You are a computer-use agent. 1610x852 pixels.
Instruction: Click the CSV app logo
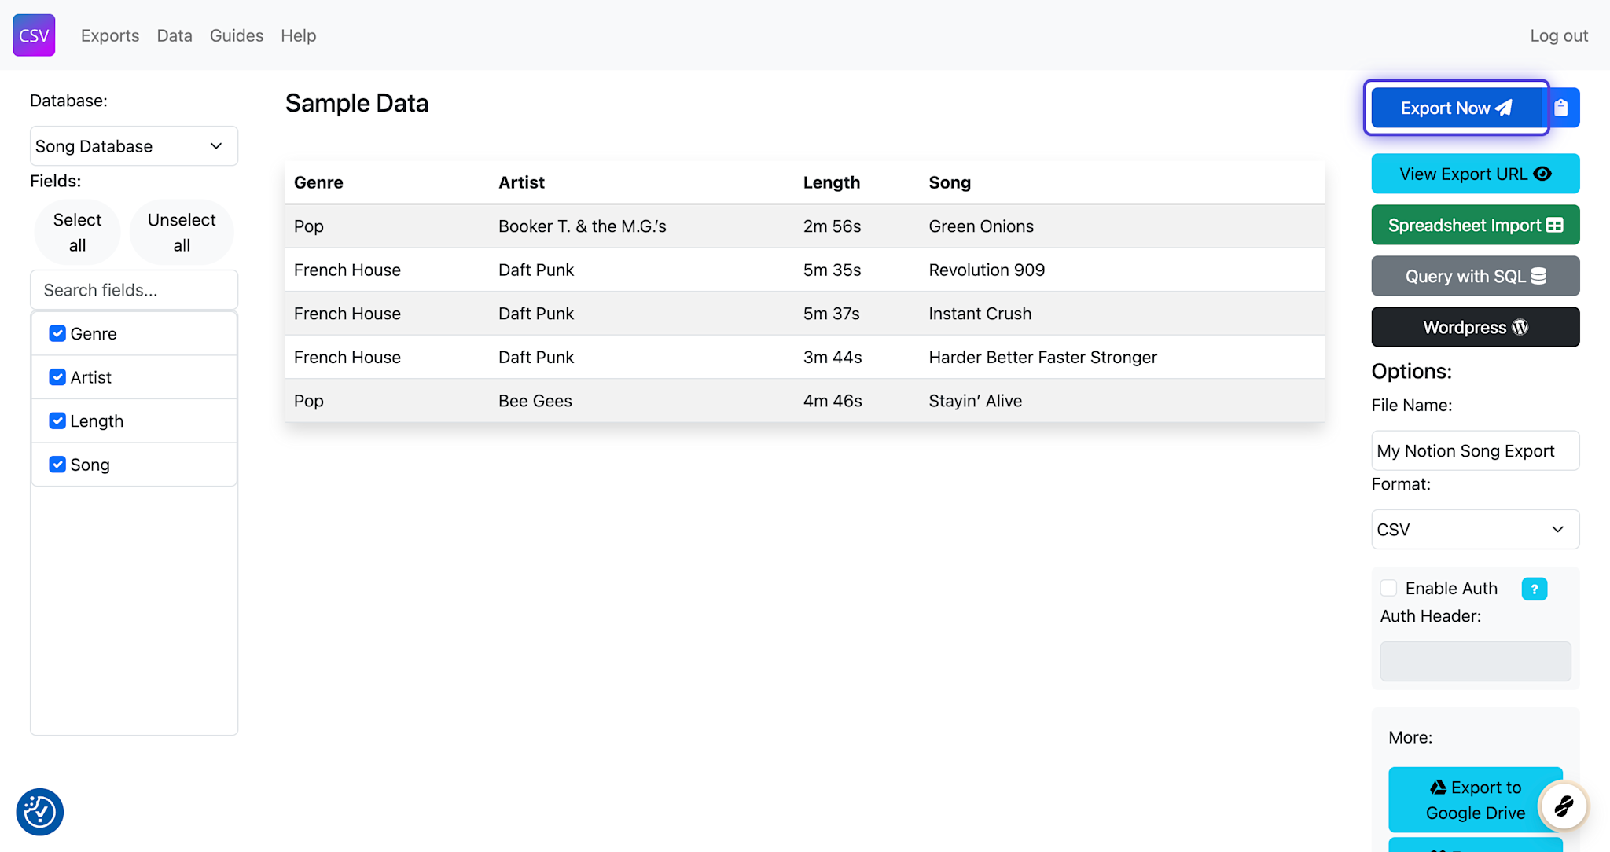click(34, 35)
